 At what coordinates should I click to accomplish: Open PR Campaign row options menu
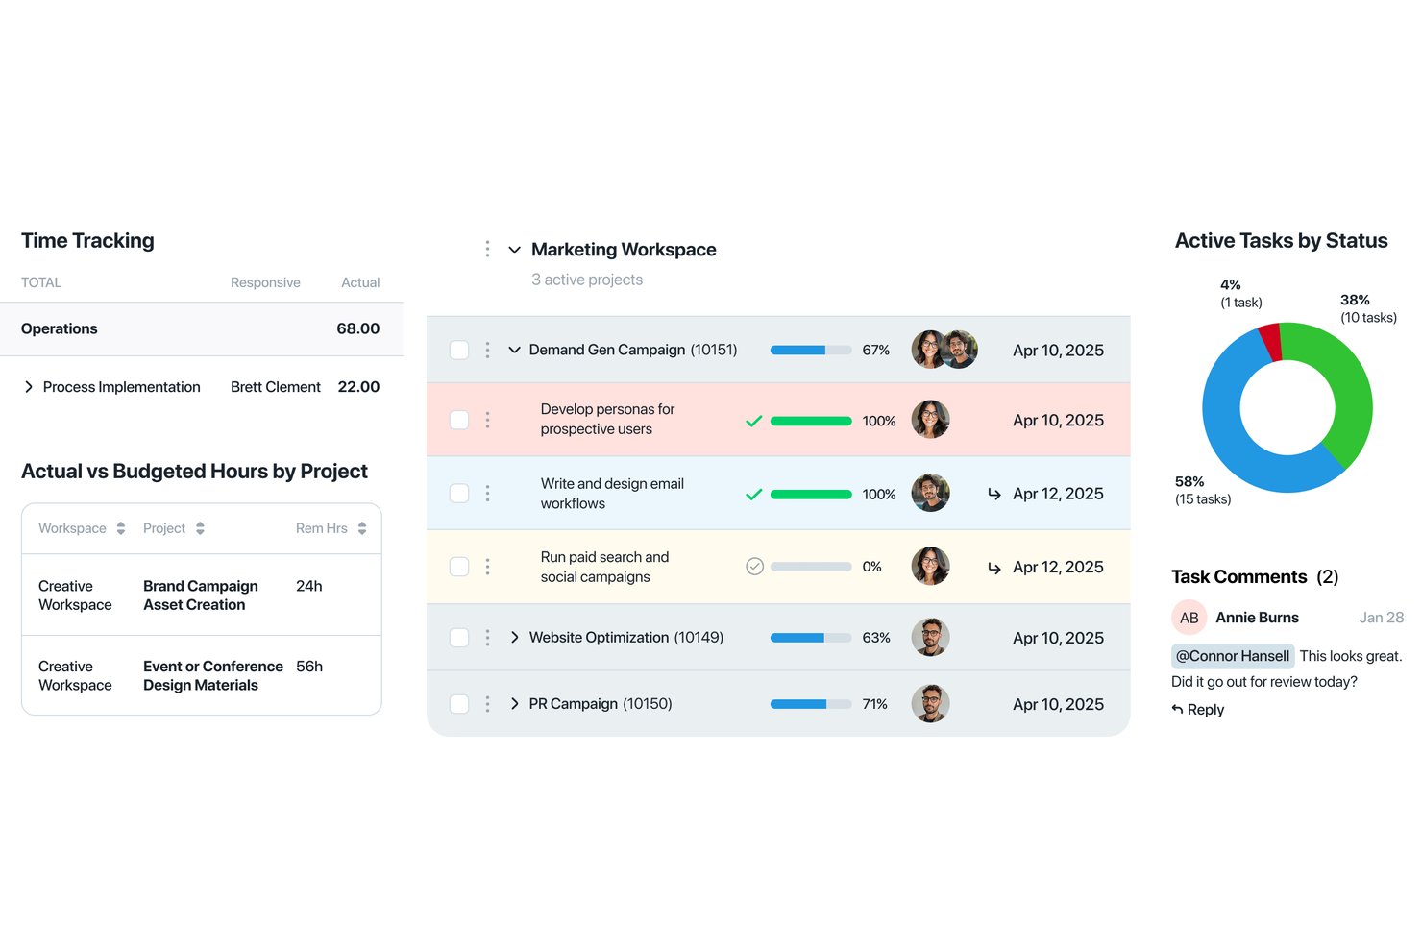(487, 704)
